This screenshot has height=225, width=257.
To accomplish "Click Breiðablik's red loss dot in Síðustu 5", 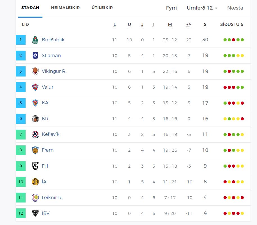I will pyautogui.click(x=233, y=40).
